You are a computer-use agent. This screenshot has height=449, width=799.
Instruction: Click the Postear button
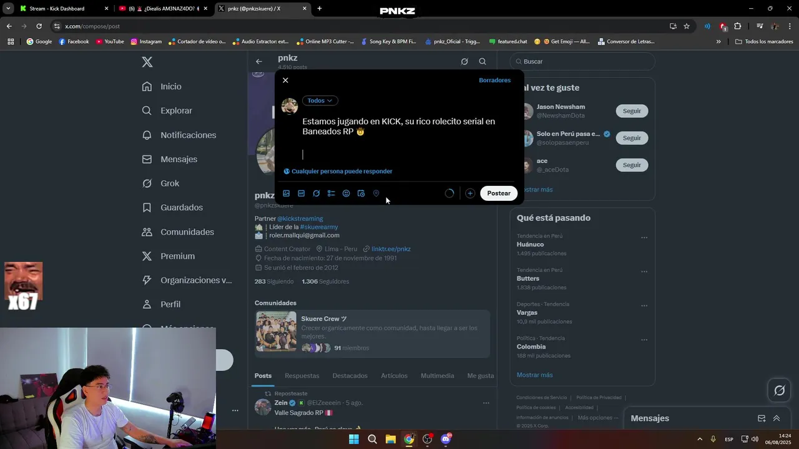coord(499,193)
